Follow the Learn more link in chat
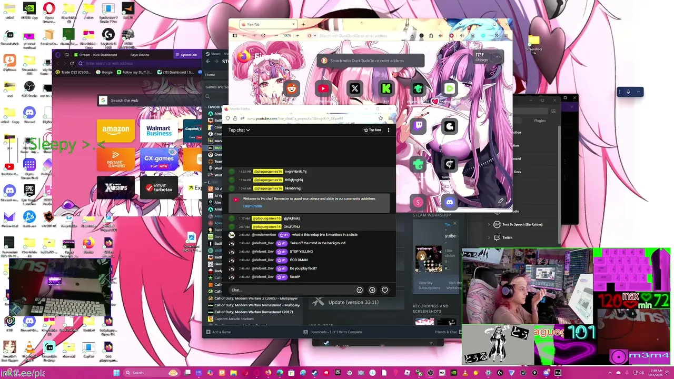This screenshot has width=674, height=379. click(252, 206)
